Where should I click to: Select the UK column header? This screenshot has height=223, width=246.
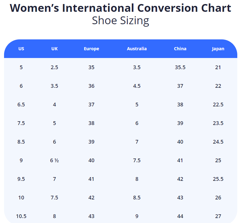click(x=54, y=49)
